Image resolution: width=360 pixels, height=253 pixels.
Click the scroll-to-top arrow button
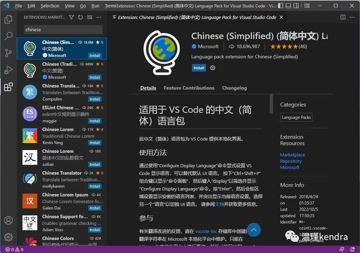[254, 229]
